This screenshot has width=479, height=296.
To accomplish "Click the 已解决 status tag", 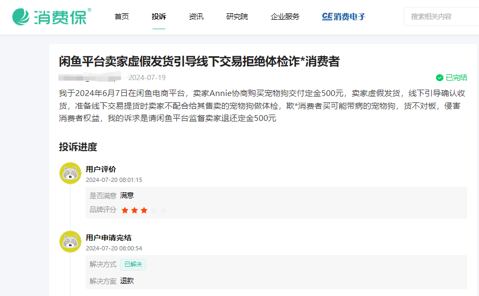I will 133,265.
